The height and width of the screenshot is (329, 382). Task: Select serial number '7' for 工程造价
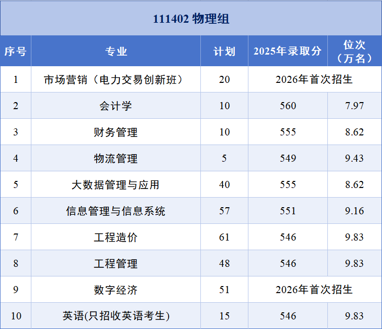[x=16, y=237]
